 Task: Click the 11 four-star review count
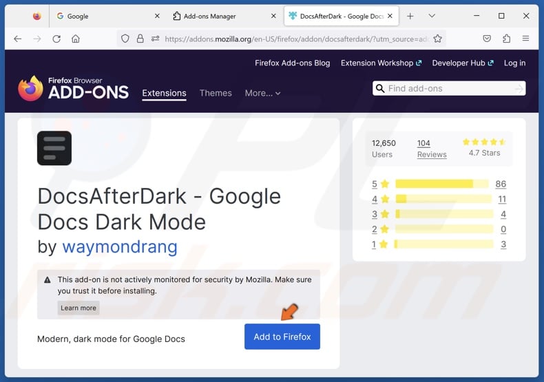pos(502,200)
